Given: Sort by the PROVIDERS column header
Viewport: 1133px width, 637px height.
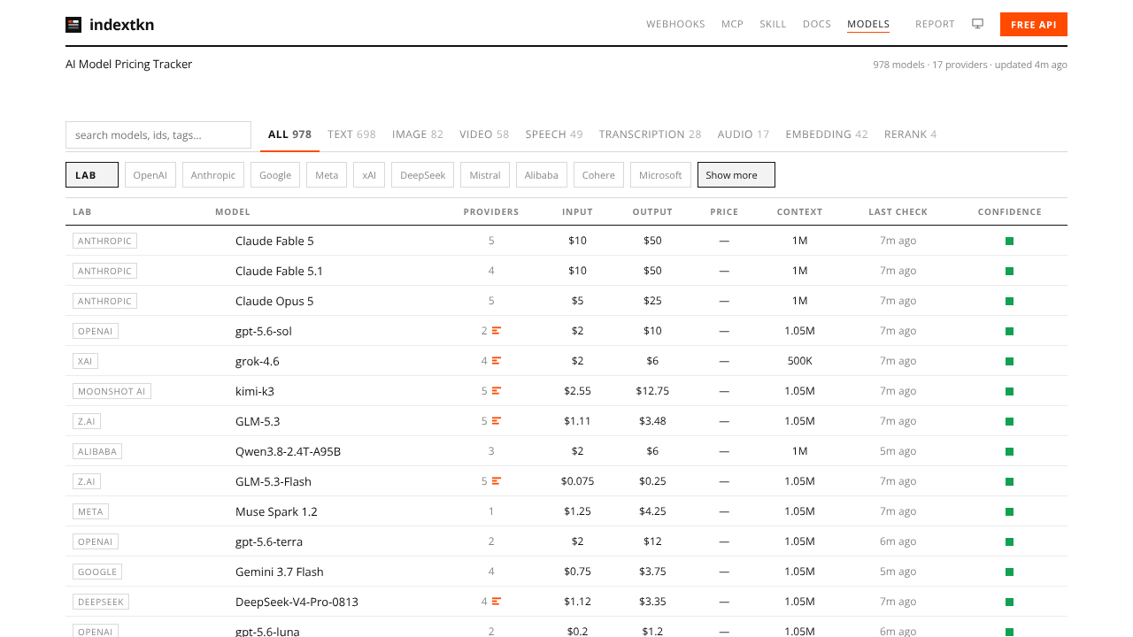Looking at the screenshot, I should 491,211.
